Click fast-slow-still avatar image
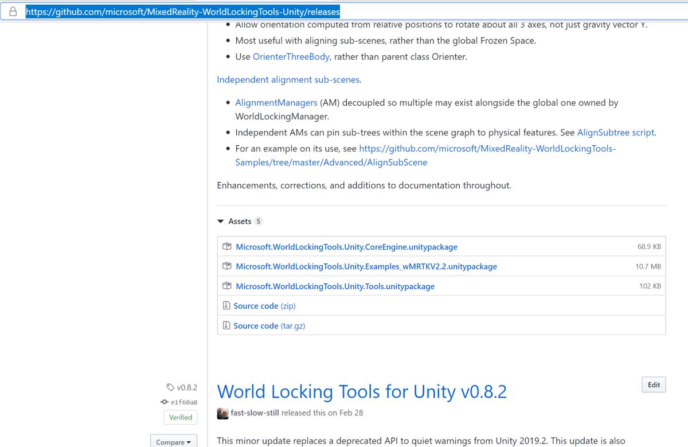 [222, 413]
